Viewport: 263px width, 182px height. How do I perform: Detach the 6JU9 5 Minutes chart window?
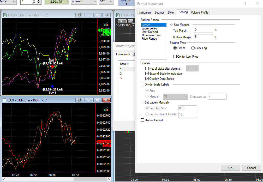coord(80,100)
